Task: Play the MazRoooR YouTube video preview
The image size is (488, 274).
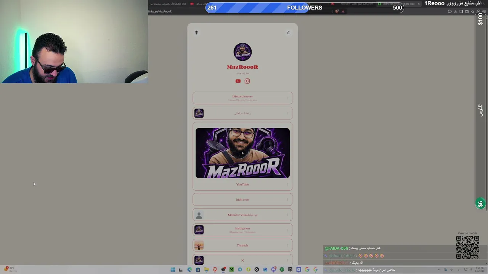Action: (242, 153)
